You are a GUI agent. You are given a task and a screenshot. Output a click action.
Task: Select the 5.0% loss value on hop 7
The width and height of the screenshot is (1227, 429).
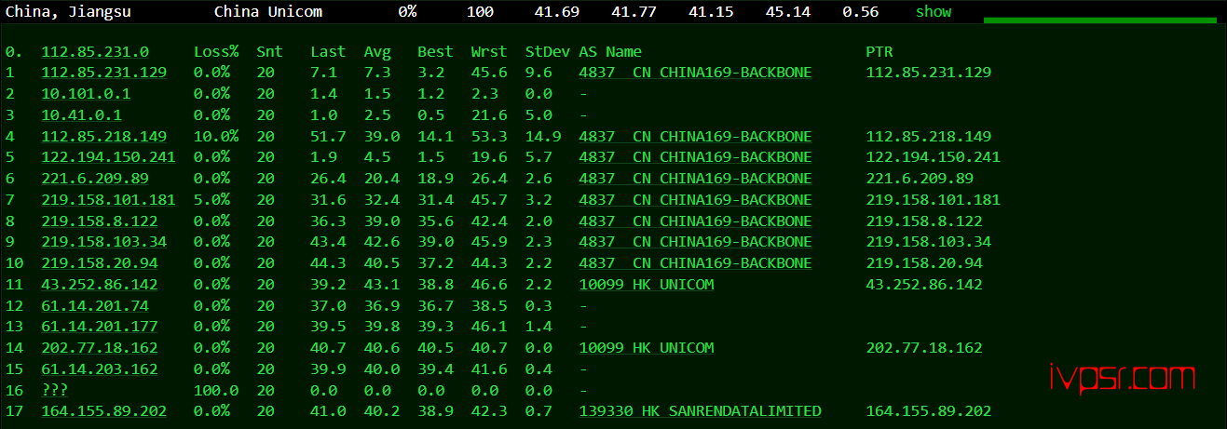(211, 200)
